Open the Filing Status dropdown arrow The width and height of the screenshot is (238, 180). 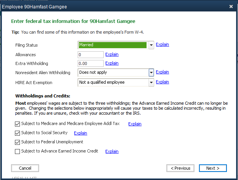click(x=151, y=45)
